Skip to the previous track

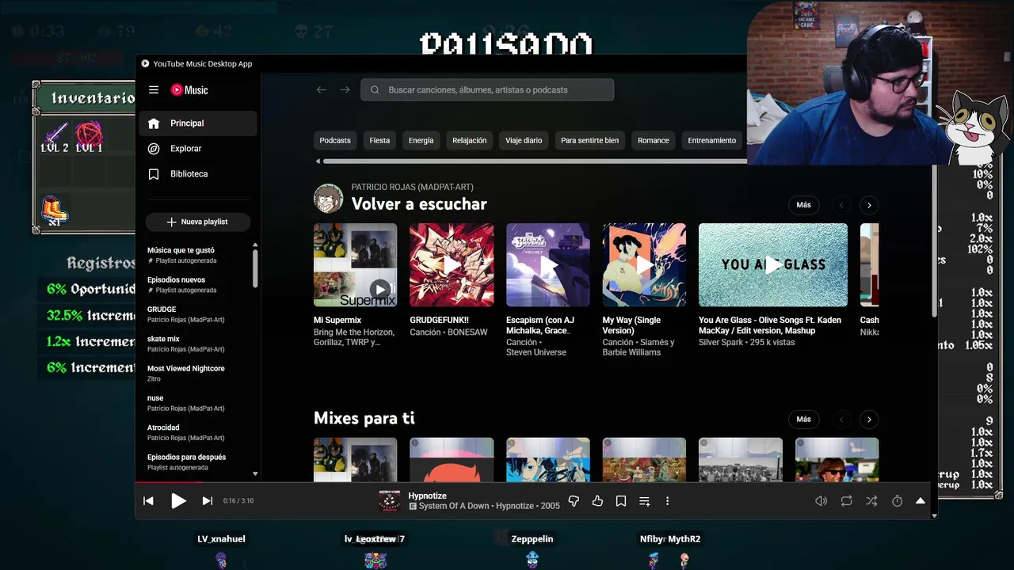148,501
